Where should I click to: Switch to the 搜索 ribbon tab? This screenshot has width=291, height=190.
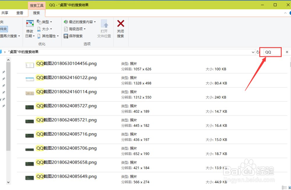[36, 13]
